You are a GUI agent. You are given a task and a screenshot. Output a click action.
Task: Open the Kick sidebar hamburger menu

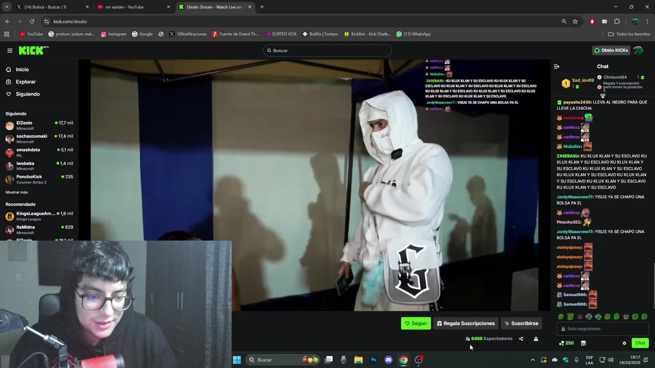[10, 51]
